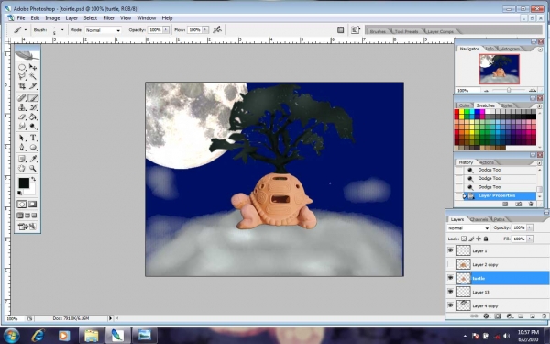The height and width of the screenshot is (344, 550).
Task: Switch to the Histogram tab
Action: click(x=510, y=49)
